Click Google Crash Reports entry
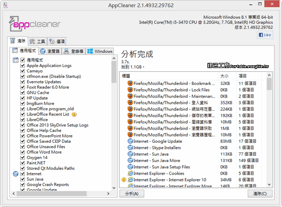The image size is (282, 207). click(47, 184)
